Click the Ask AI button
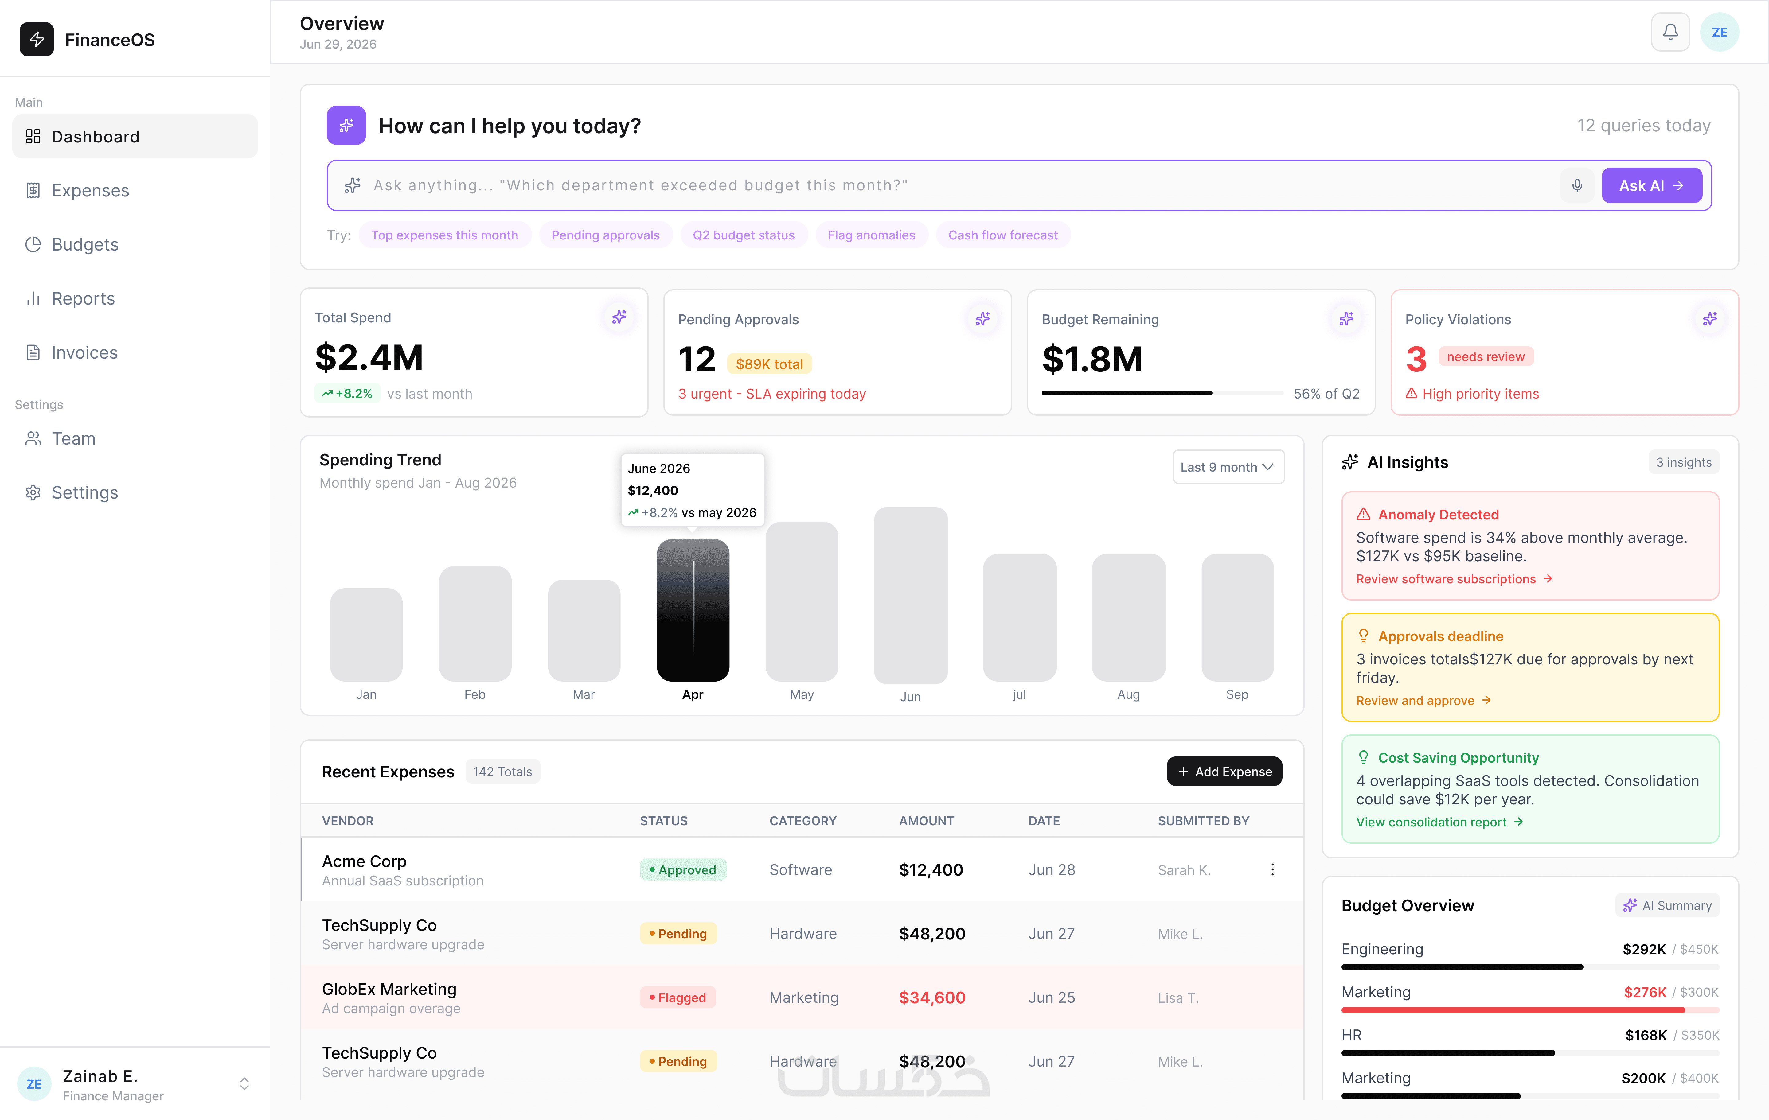 coord(1651,185)
